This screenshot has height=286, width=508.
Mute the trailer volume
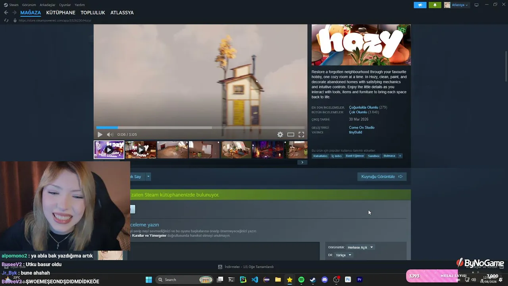pyautogui.click(x=110, y=135)
